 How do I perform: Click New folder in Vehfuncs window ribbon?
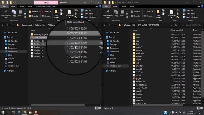click(56, 14)
